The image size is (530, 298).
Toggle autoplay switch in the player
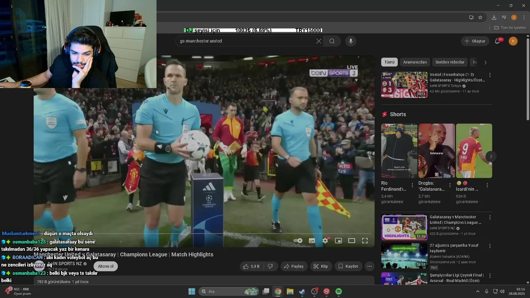(x=298, y=240)
